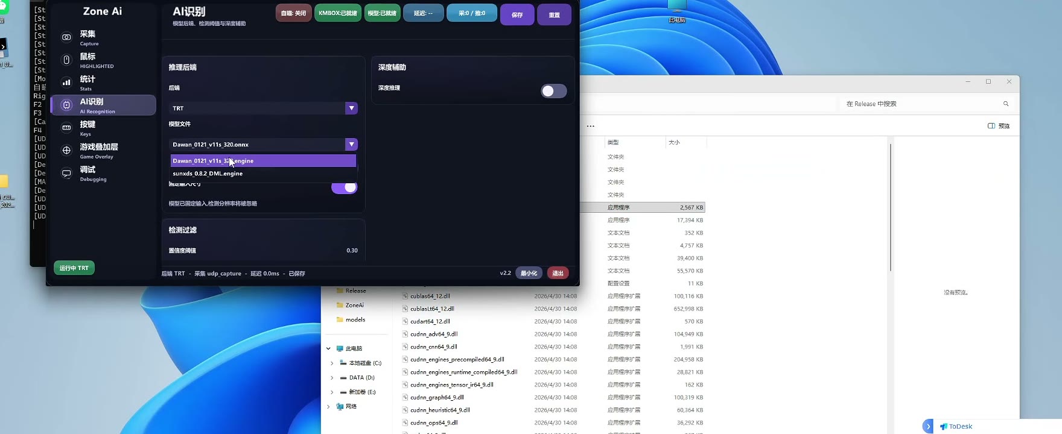Viewport: 1062px width, 434px height.
Task: Click the mouse icon in the Zone Ai sidebar
Action: click(66, 60)
